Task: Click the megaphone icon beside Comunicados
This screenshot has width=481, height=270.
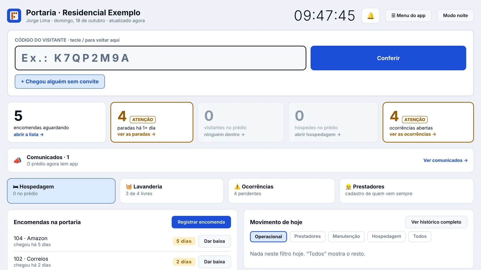Action: [18, 160]
